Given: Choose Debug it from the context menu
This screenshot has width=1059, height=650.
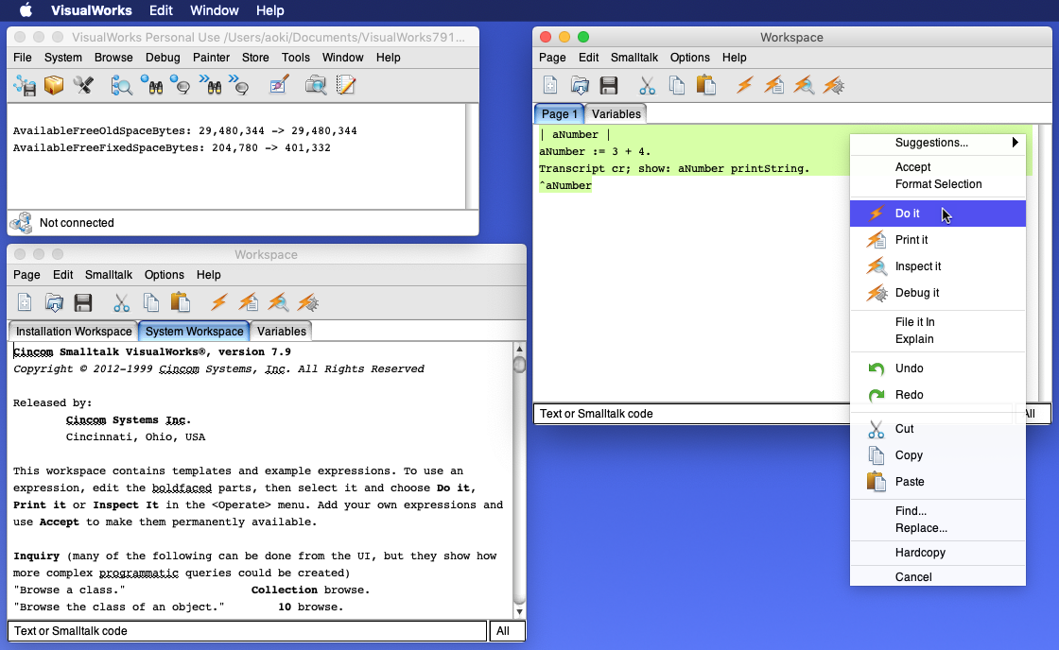Looking at the screenshot, I should (937, 292).
